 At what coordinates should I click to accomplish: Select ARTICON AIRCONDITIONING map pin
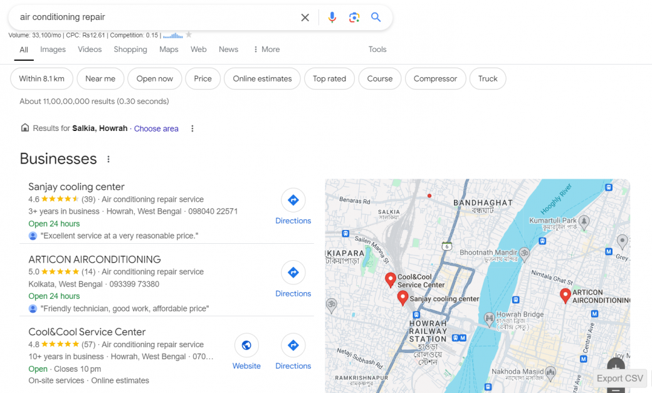(x=565, y=295)
